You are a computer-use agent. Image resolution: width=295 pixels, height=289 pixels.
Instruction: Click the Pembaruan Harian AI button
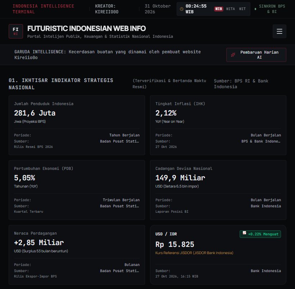click(x=256, y=55)
